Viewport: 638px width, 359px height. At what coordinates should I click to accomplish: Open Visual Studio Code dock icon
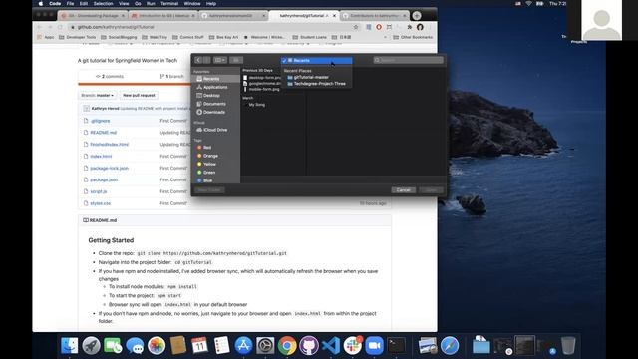[331, 346]
